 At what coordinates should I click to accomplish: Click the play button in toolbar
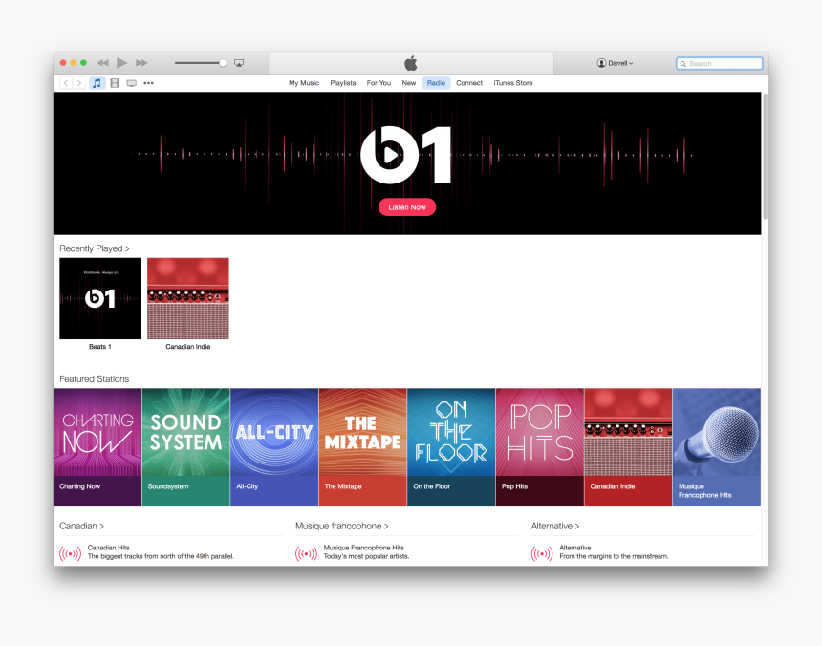(121, 63)
